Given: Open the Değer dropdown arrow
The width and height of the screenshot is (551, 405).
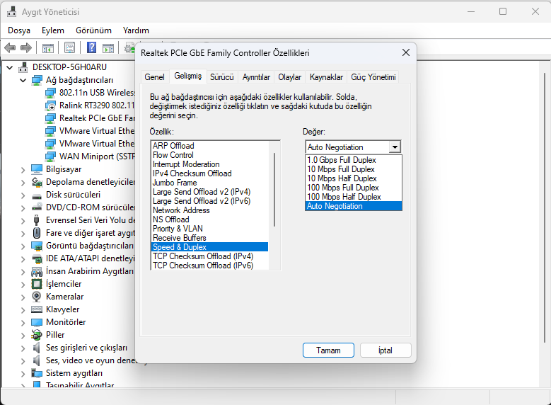Looking at the screenshot, I should tap(395, 147).
